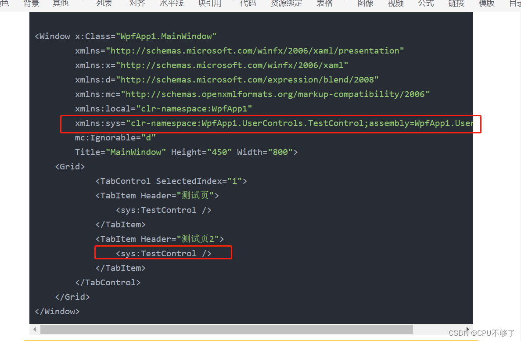Click the xmlns:sys clr-namespace TestControl line
The image size is (521, 341).
(x=274, y=123)
